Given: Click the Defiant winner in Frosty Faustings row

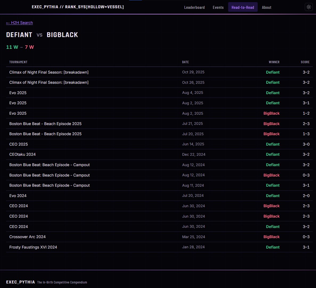Looking at the screenshot, I should pyautogui.click(x=273, y=247).
